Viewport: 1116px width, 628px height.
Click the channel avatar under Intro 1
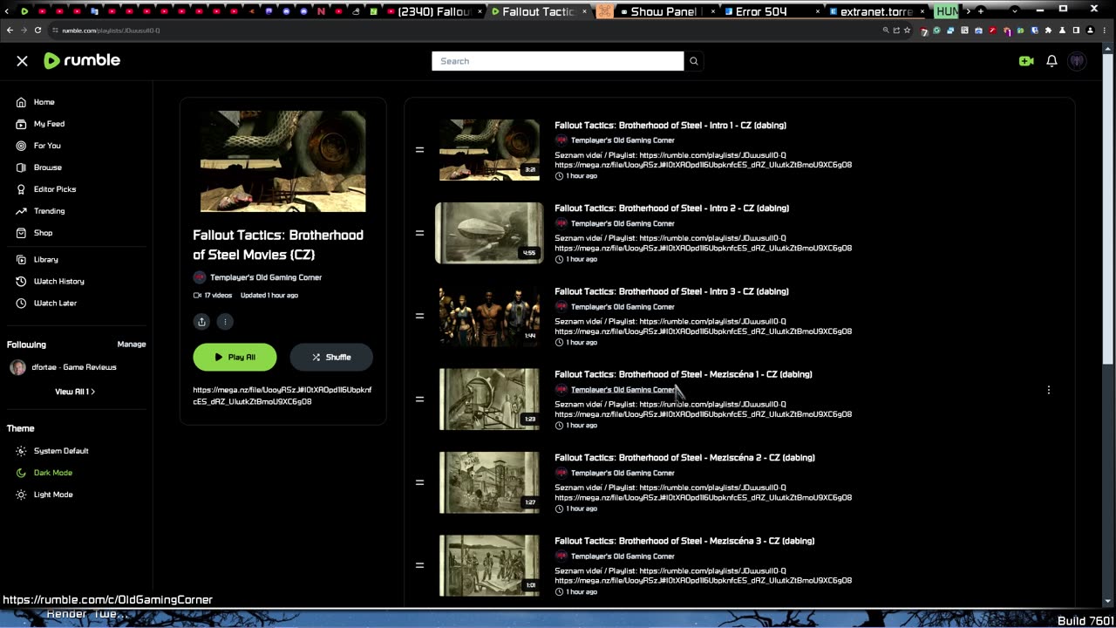coord(561,140)
